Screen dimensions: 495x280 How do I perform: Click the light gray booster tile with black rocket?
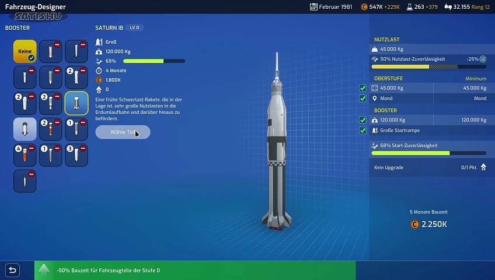click(25, 129)
